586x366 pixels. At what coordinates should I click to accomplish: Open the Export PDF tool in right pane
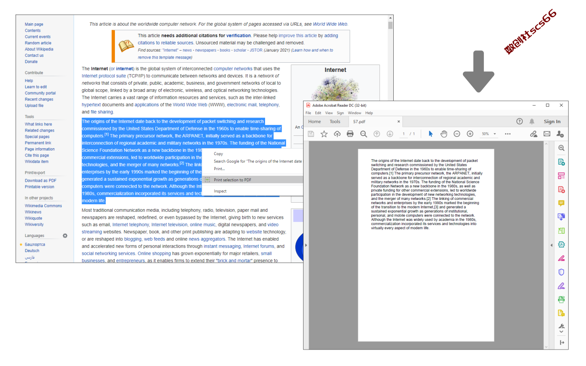tap(561, 162)
